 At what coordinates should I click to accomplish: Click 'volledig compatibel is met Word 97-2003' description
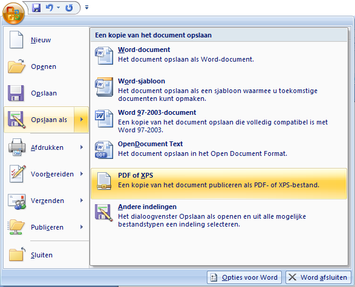(223, 126)
